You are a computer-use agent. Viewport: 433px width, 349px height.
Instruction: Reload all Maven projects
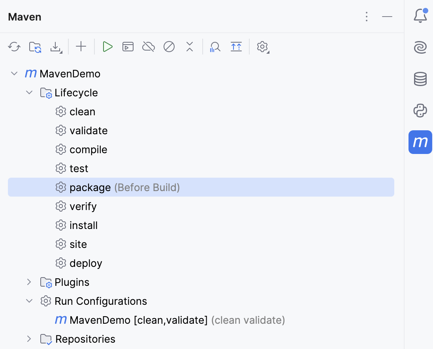pos(14,47)
